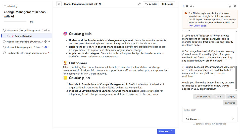This screenshot has width=241, height=135.
Task: Click the Next item button
Action: point(166,131)
